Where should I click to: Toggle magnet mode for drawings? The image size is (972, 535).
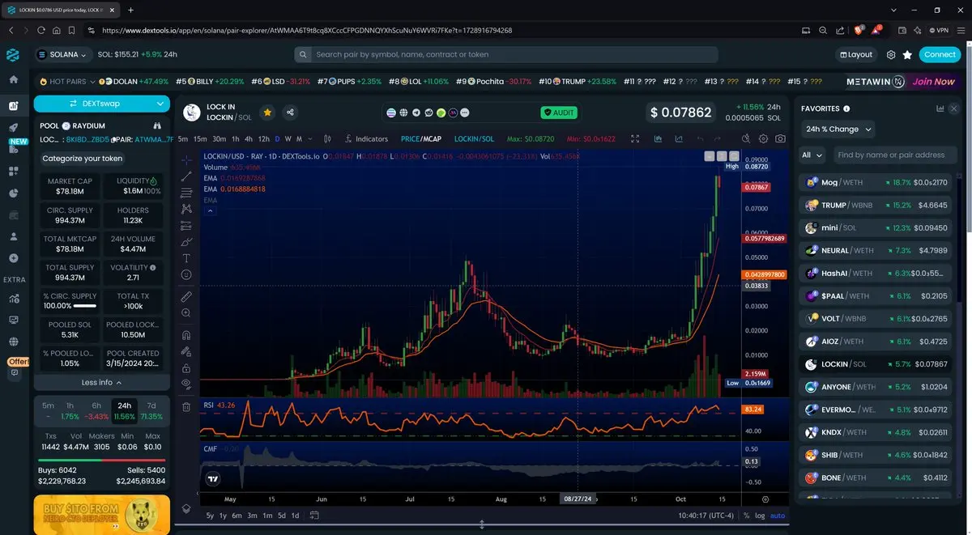186,334
